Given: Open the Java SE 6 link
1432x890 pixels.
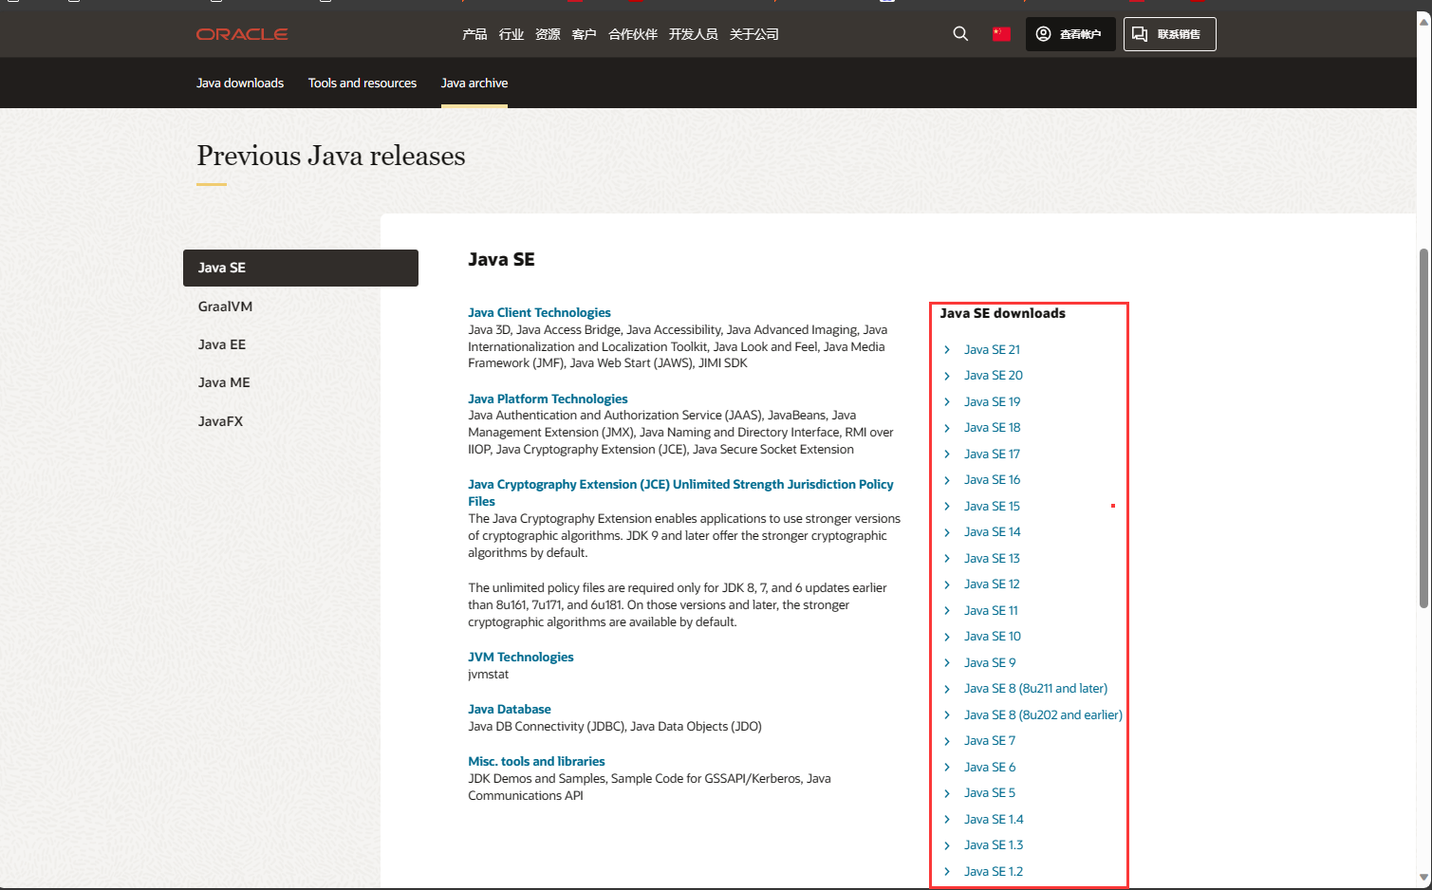Looking at the screenshot, I should (990, 767).
